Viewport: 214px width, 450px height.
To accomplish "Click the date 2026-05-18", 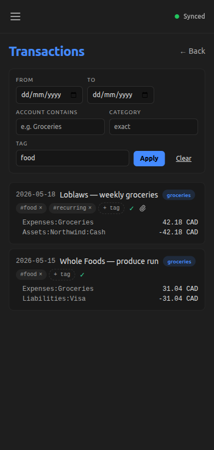I will point(36,195).
